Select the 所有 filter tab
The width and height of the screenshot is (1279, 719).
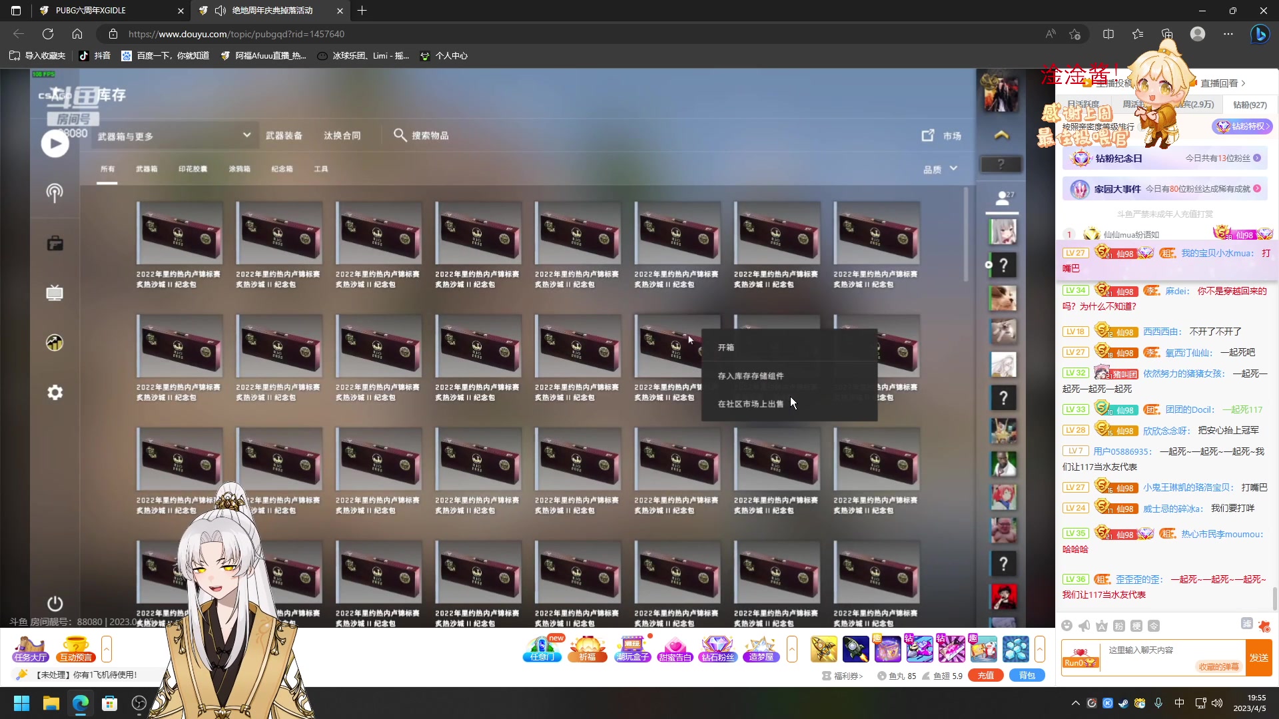click(x=107, y=169)
